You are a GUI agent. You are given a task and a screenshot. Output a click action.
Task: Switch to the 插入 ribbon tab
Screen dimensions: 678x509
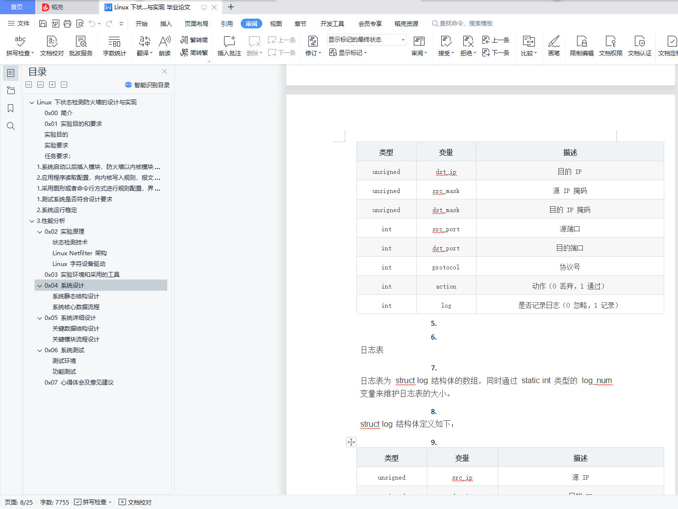point(166,24)
